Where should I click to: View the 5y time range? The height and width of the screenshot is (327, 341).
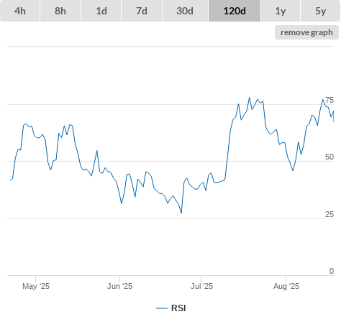[321, 11]
